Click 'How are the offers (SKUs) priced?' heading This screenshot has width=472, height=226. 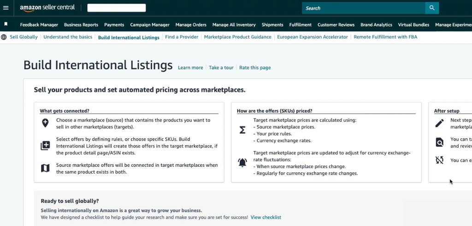(275, 111)
